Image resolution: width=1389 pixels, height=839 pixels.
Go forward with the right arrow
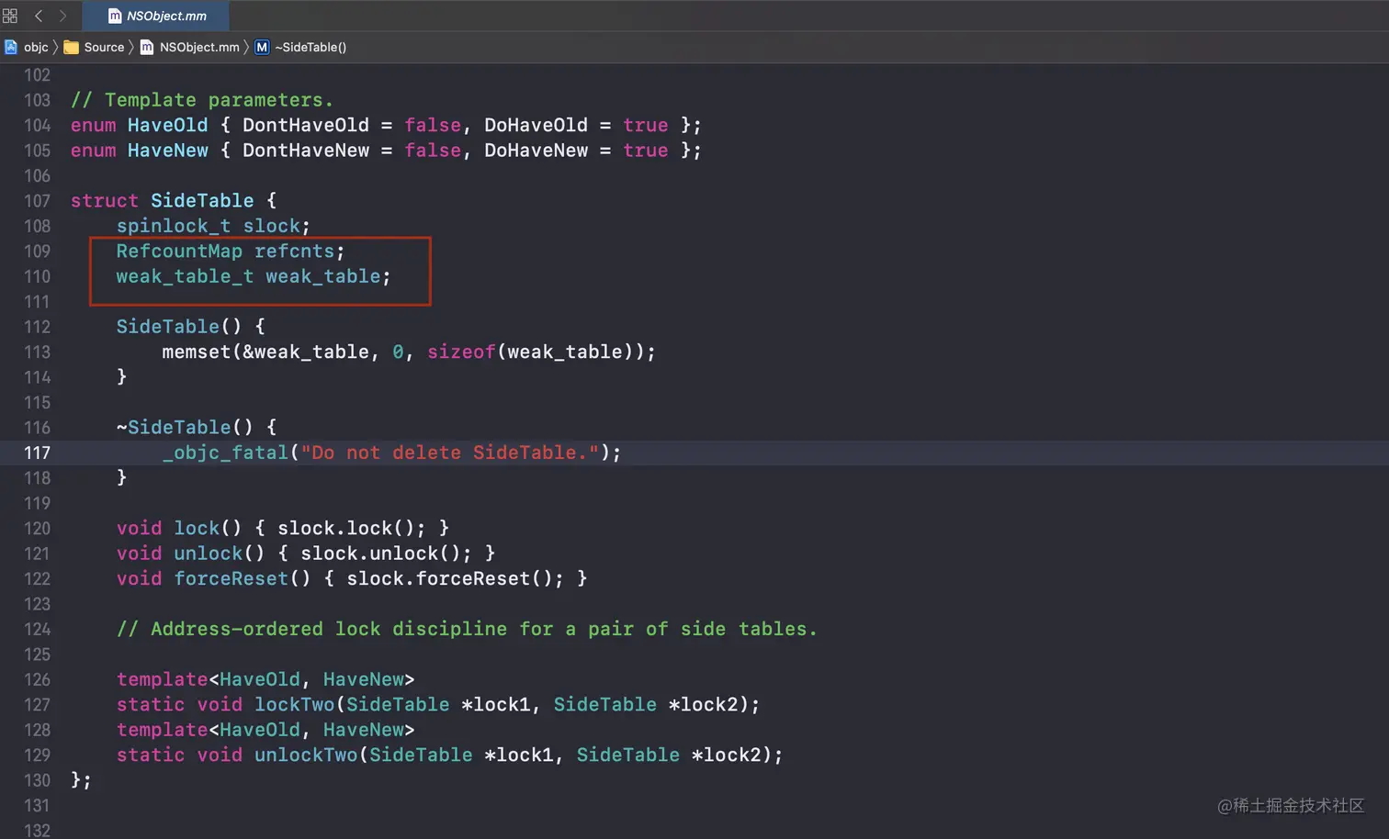tap(62, 16)
